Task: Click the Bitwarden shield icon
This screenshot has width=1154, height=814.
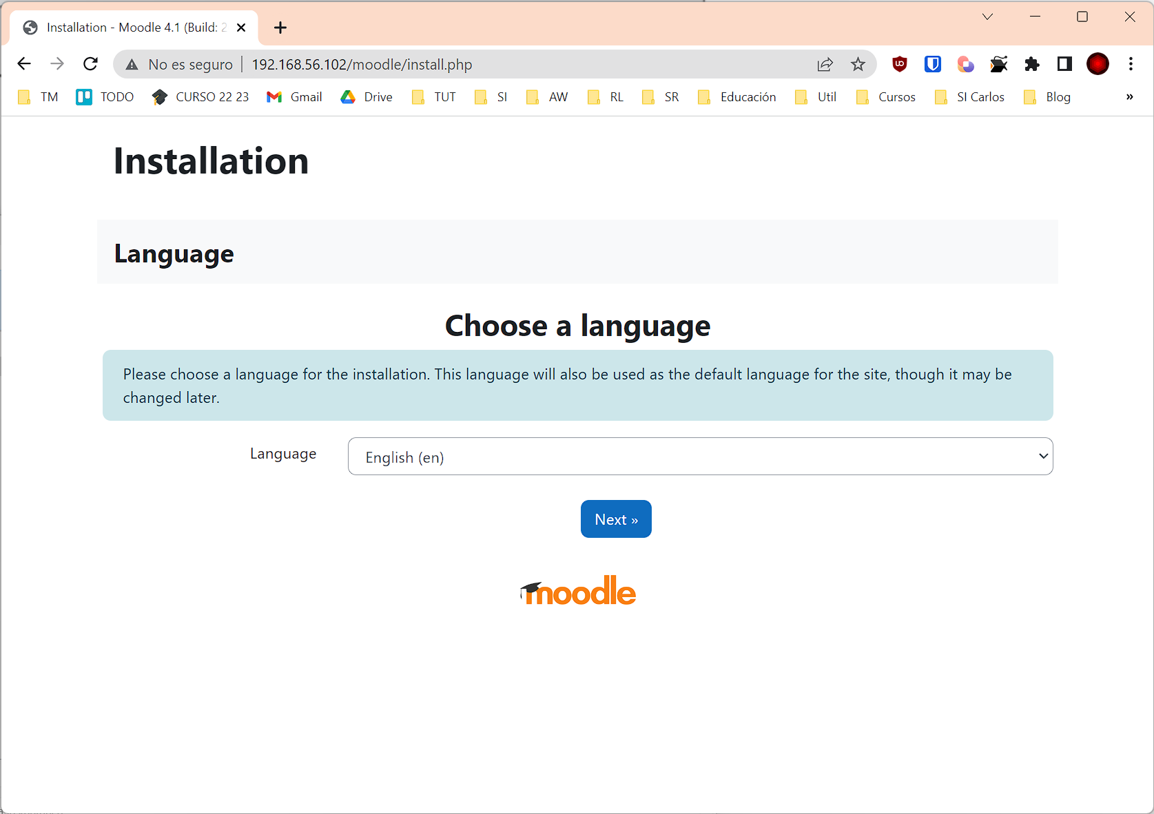Action: point(933,64)
